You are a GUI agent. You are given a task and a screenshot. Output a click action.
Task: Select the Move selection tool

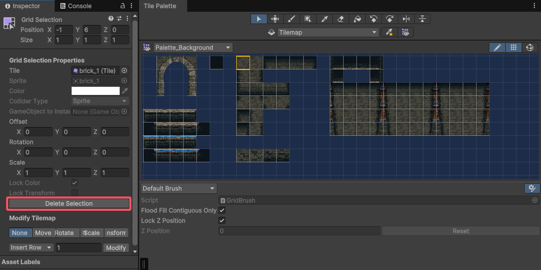point(275,19)
